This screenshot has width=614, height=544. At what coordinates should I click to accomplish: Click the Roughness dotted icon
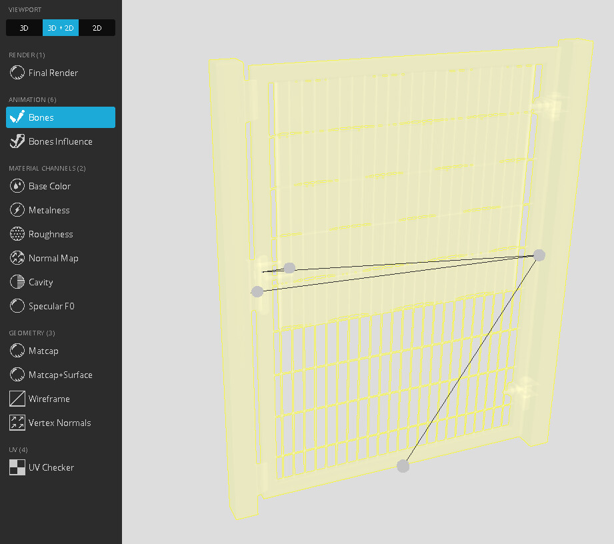tap(17, 234)
